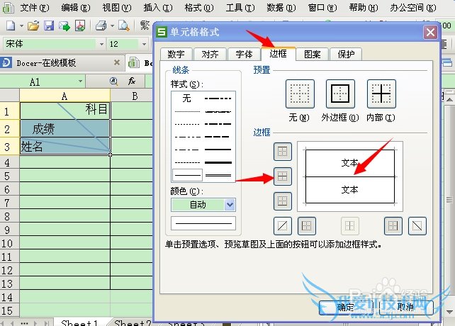Click the Print preview magnifier icon
Image resolution: width=455 pixels, height=326 pixels.
(124, 26)
